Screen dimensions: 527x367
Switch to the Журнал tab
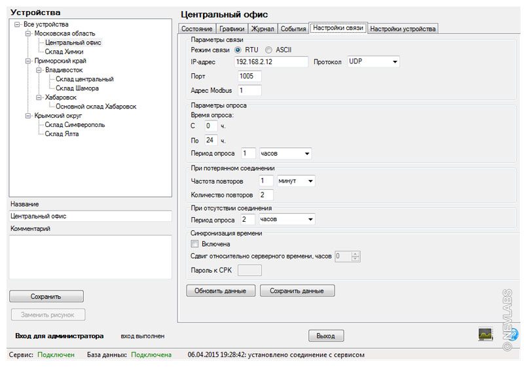[263, 29]
